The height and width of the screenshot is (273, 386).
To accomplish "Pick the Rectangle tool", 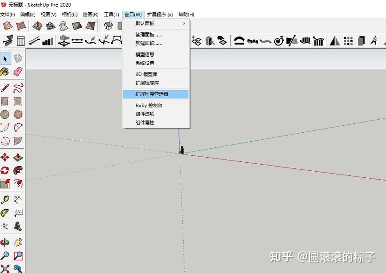I will pos(6,100).
